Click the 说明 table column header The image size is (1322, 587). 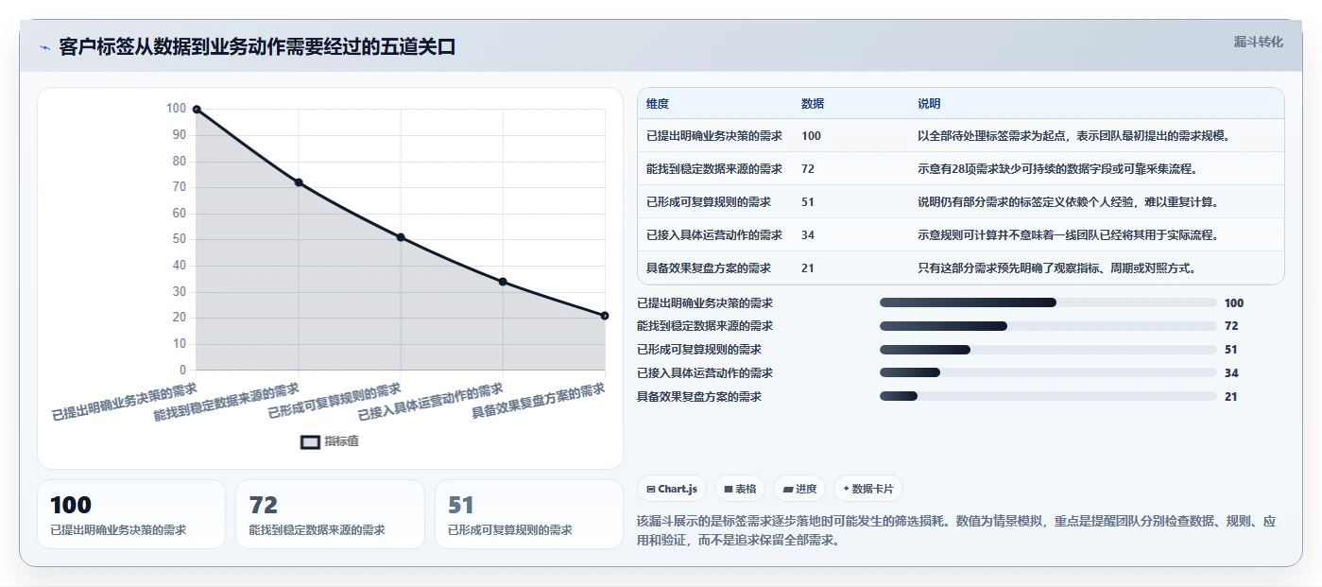click(x=929, y=104)
